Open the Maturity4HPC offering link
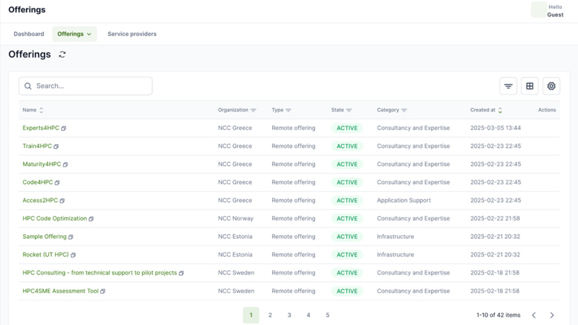 (x=42, y=164)
